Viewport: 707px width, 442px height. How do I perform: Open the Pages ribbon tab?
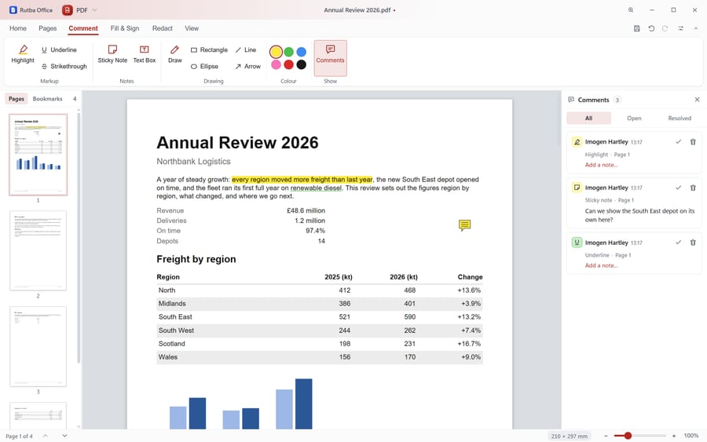(47, 28)
